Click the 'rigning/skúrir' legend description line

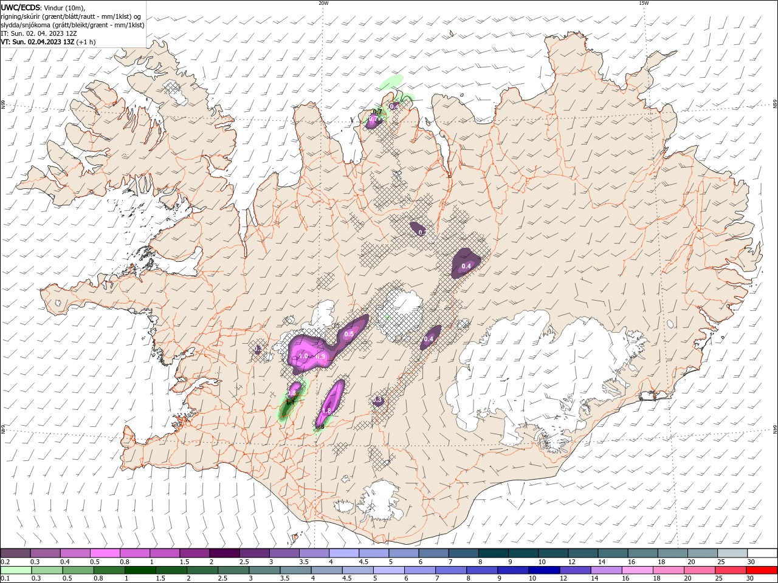pyautogui.click(x=71, y=16)
